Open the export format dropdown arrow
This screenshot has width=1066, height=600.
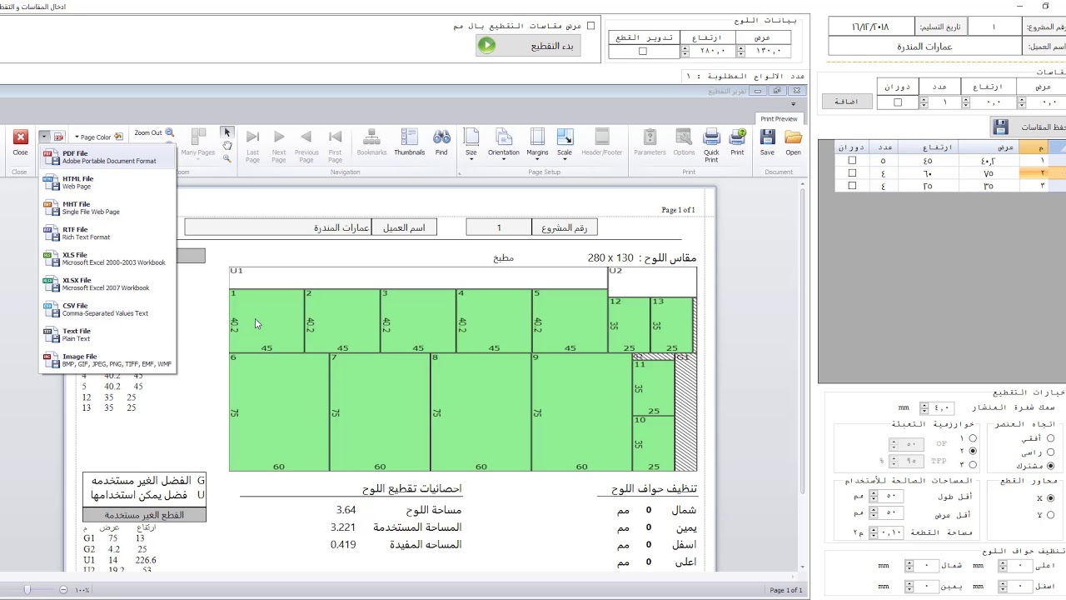click(44, 137)
